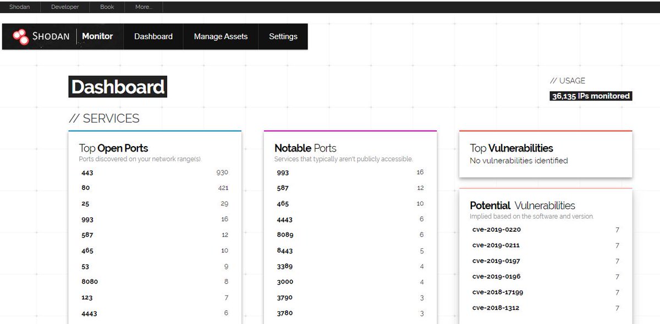Image resolution: width=660 pixels, height=324 pixels.
Task: Click the No vulnerabilities identified message
Action: [x=519, y=161]
